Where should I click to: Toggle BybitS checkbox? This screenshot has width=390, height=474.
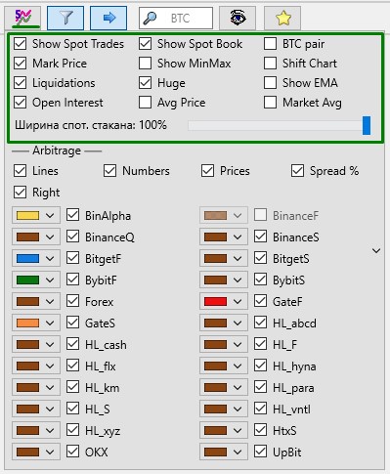pos(260,280)
